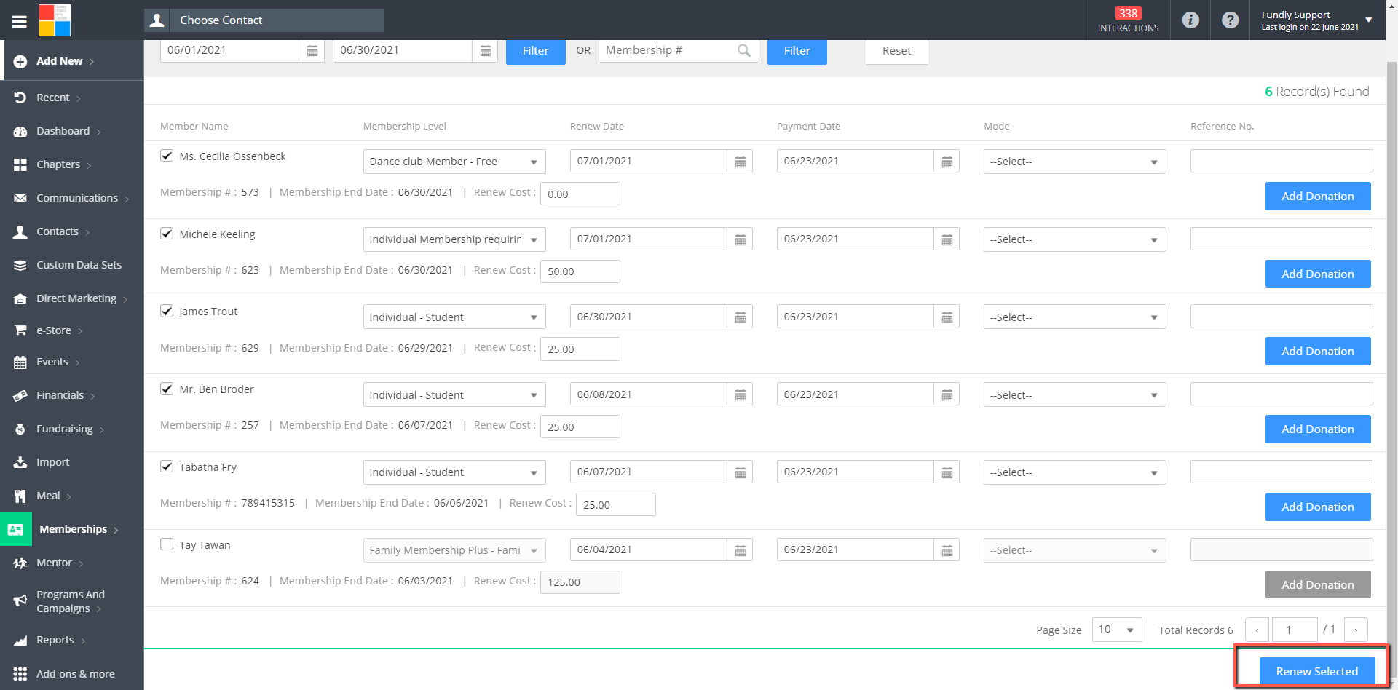This screenshot has height=690, width=1398.
Task: Click Add Donation for Tabatha Fry
Action: coord(1318,507)
